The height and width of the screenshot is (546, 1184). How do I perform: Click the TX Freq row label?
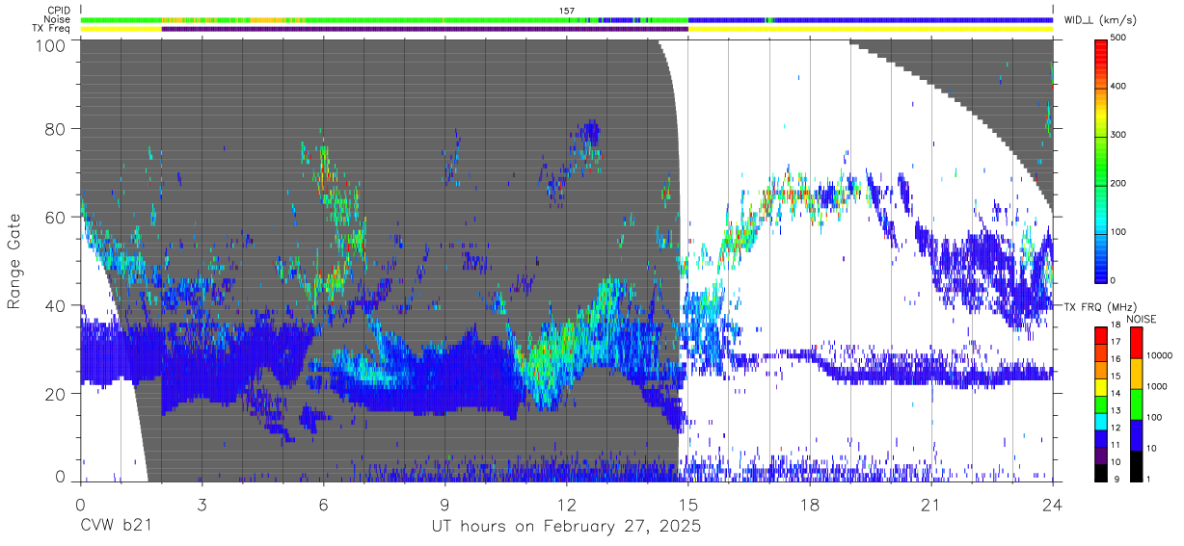pyautogui.click(x=49, y=29)
